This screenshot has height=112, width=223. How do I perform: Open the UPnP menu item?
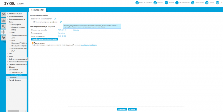[13, 40]
